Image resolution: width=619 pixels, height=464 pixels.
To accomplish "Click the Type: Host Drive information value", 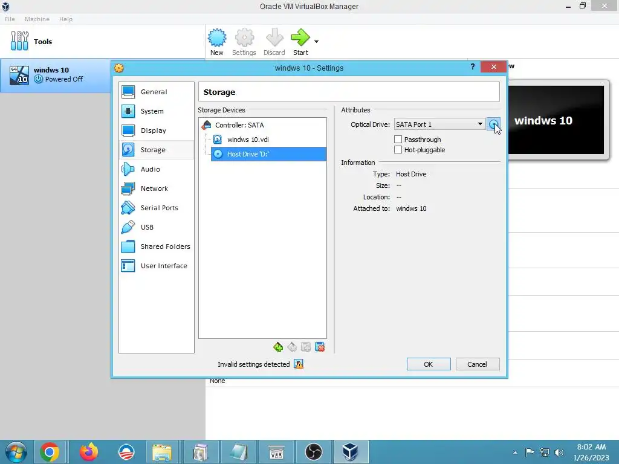I will tap(411, 174).
